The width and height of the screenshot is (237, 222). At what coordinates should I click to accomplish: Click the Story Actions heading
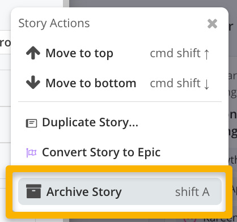54,24
